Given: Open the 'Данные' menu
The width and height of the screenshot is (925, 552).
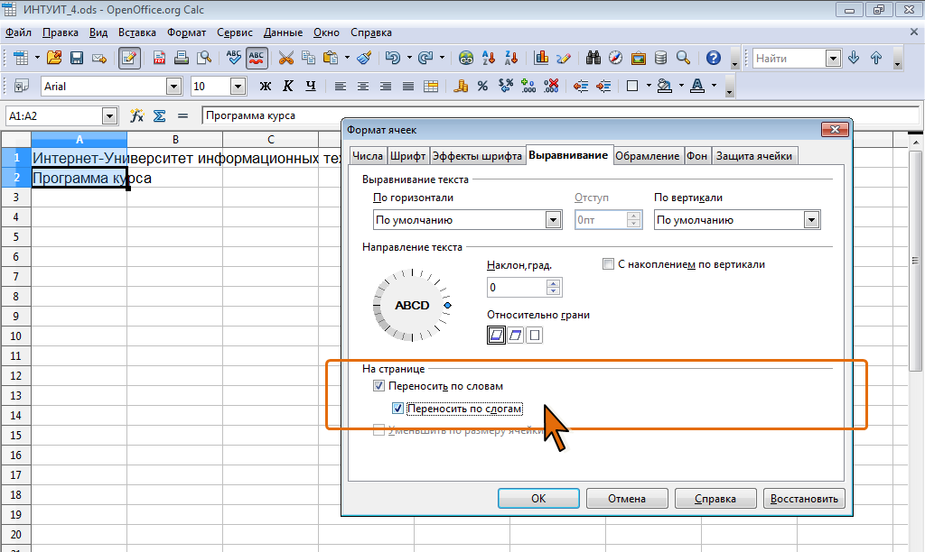Looking at the screenshot, I should pos(283,32).
